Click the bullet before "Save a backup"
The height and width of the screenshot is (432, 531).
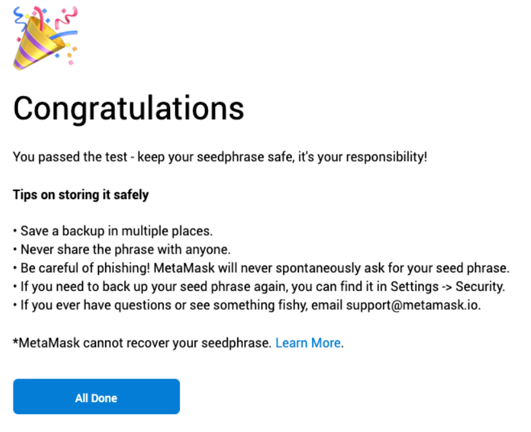click(15, 230)
